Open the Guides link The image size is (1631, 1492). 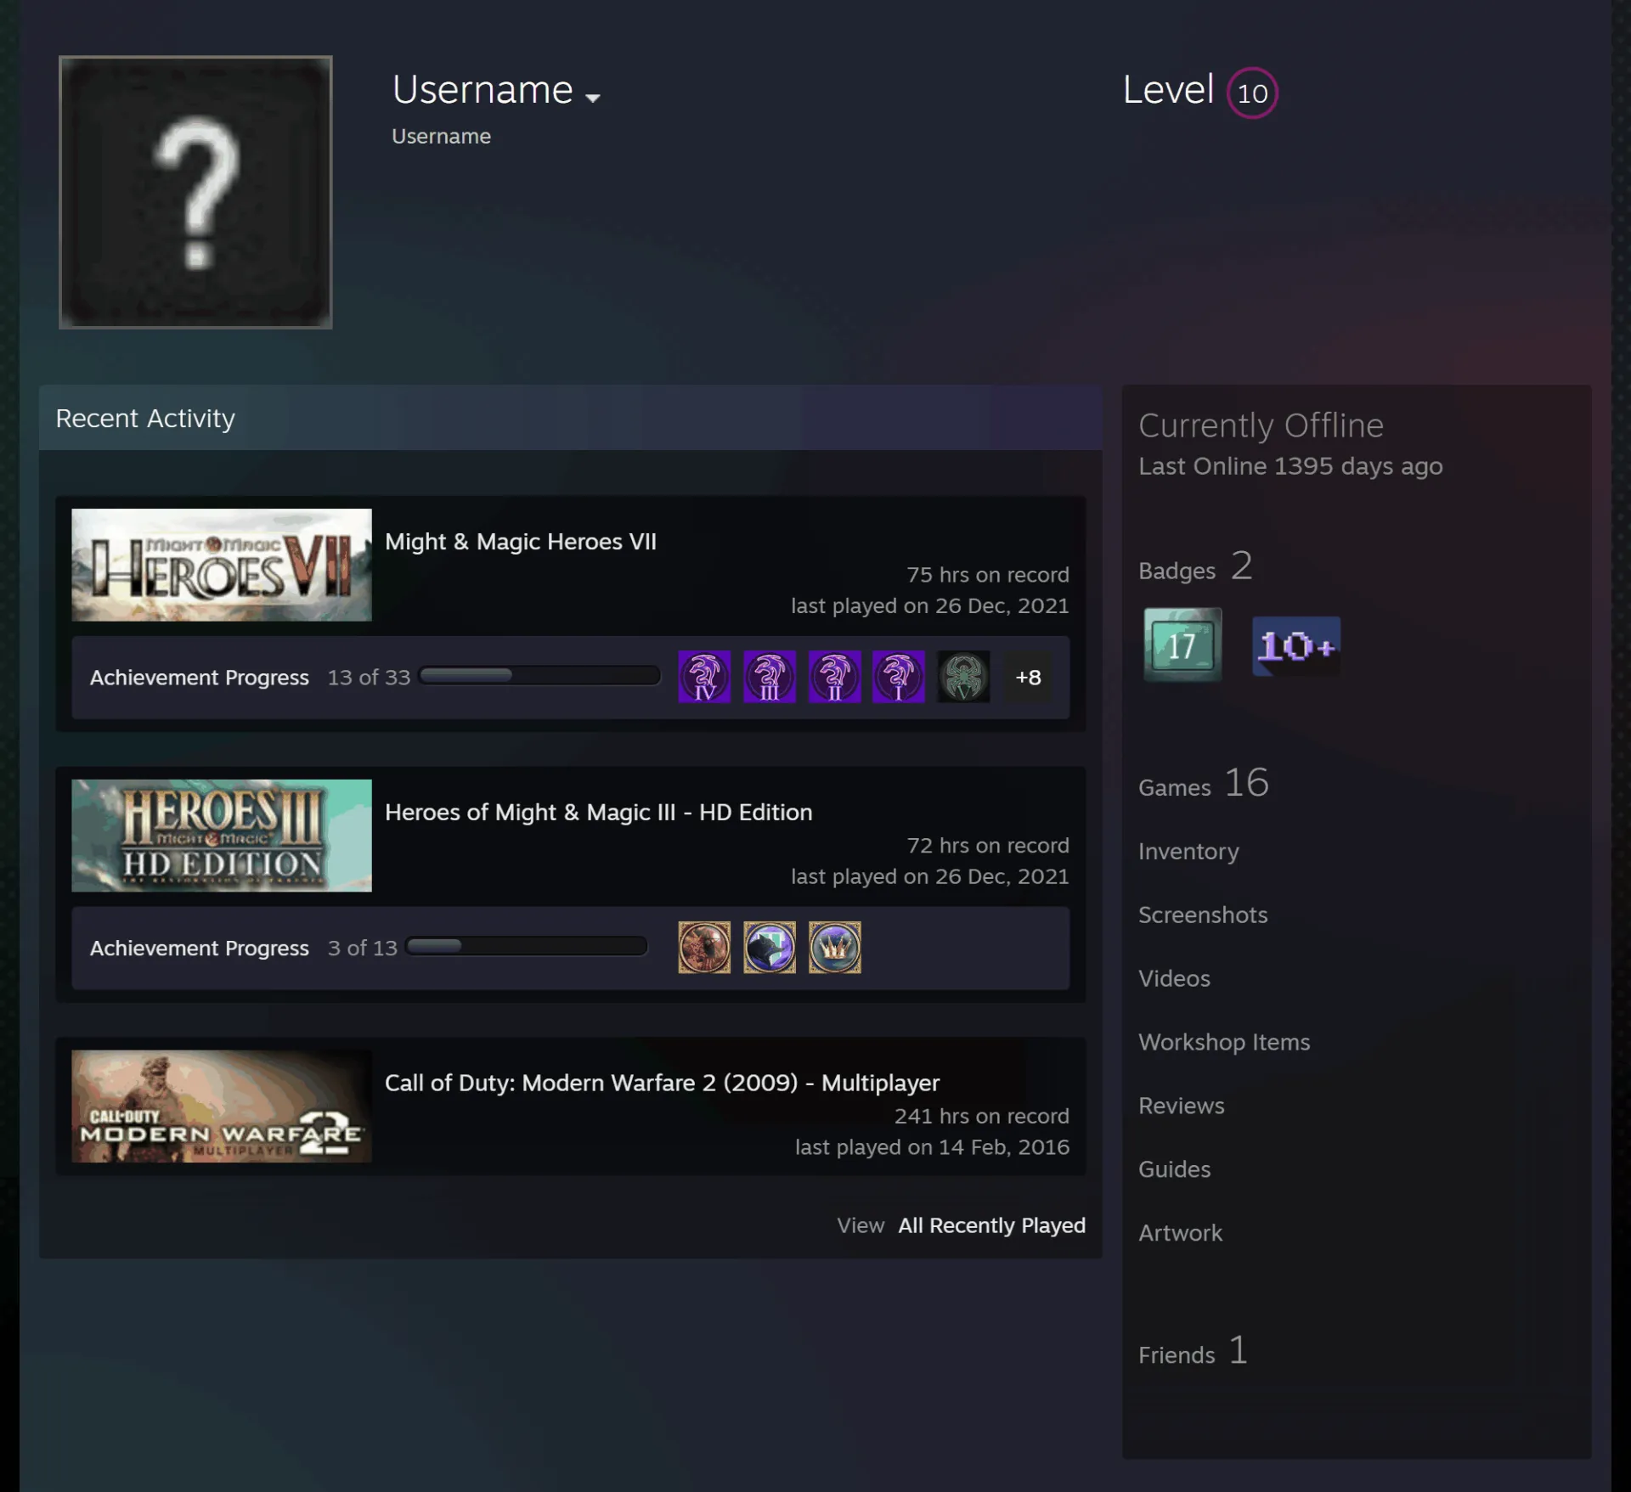coord(1175,1170)
